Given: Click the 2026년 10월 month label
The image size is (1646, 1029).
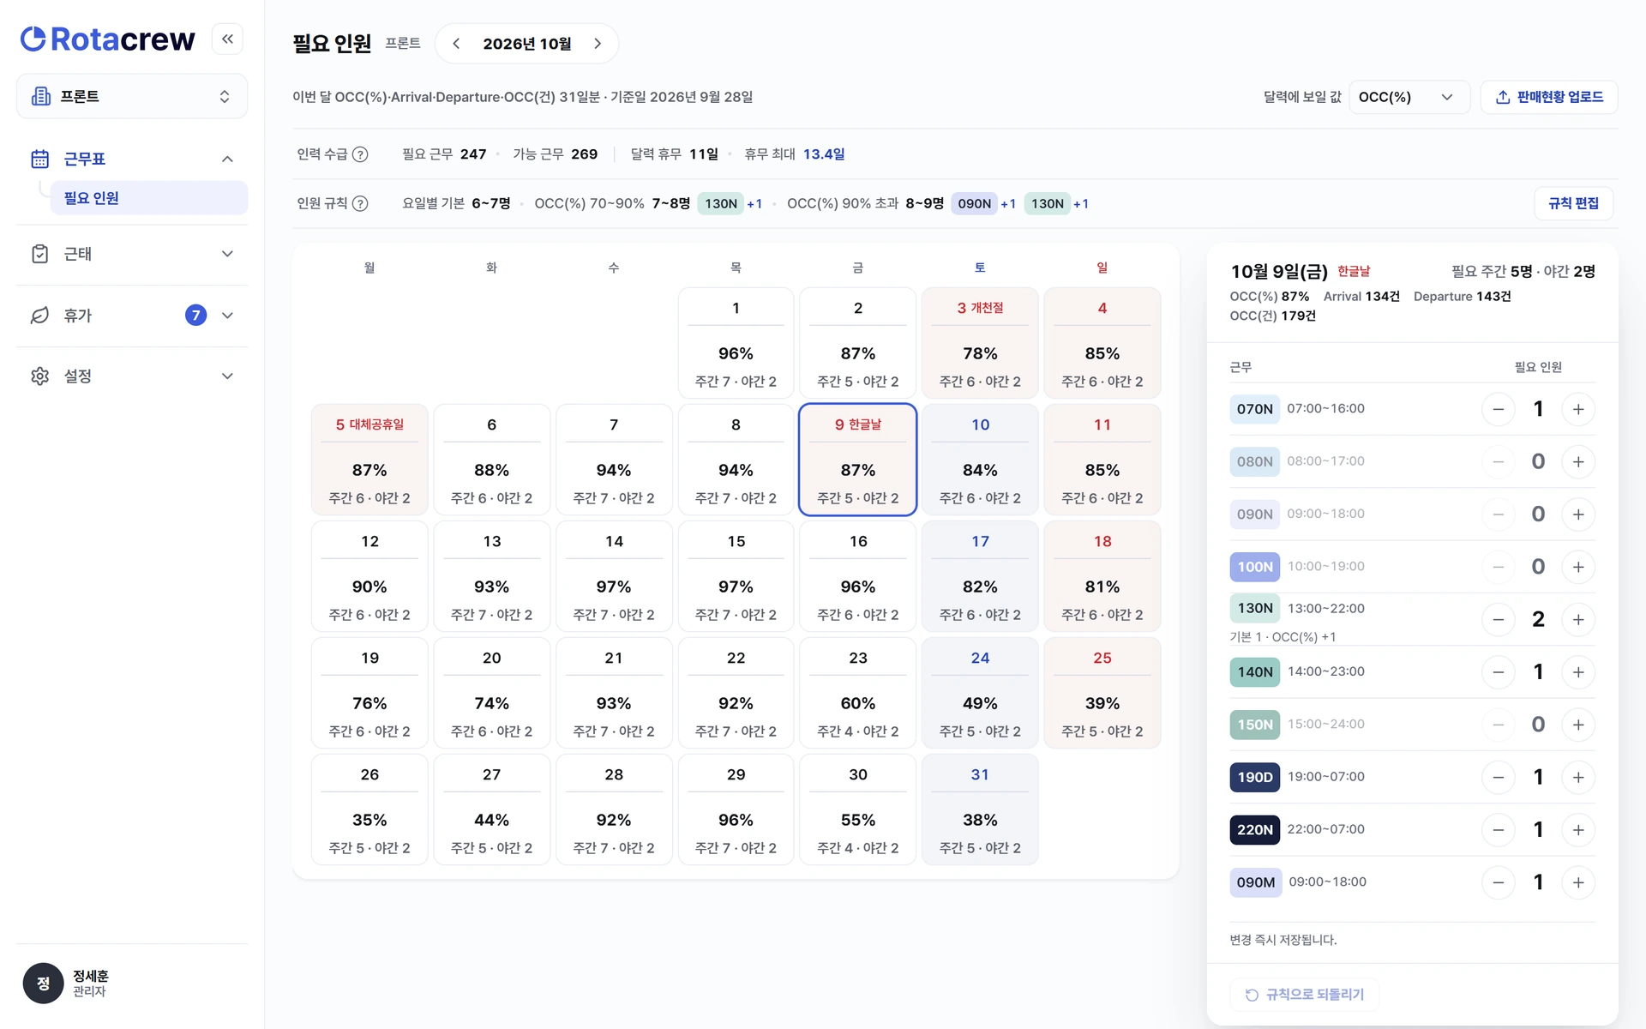Looking at the screenshot, I should (x=527, y=44).
